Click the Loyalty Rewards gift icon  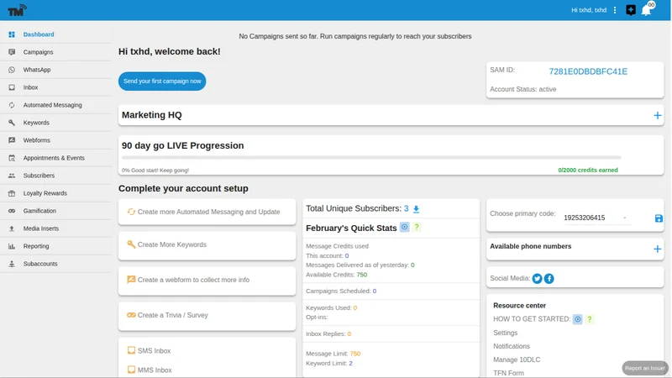pos(12,193)
